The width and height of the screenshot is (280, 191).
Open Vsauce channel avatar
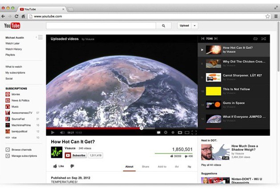point(57,152)
